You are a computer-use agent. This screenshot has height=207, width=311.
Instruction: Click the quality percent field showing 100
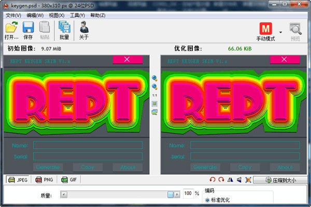pyautogui.click(x=188, y=194)
